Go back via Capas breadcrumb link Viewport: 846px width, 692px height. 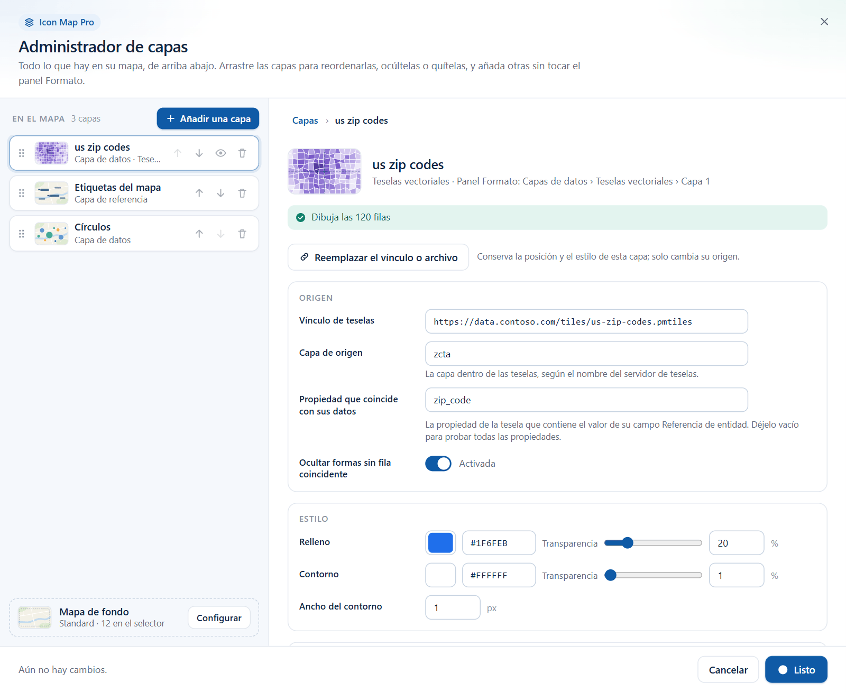(305, 121)
